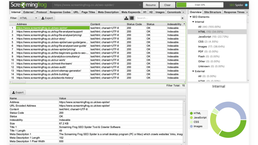Image resolution: width=258 pixels, height=145 pixels.
Task: Select Internal All (44) in tree
Action: [x=209, y=27]
